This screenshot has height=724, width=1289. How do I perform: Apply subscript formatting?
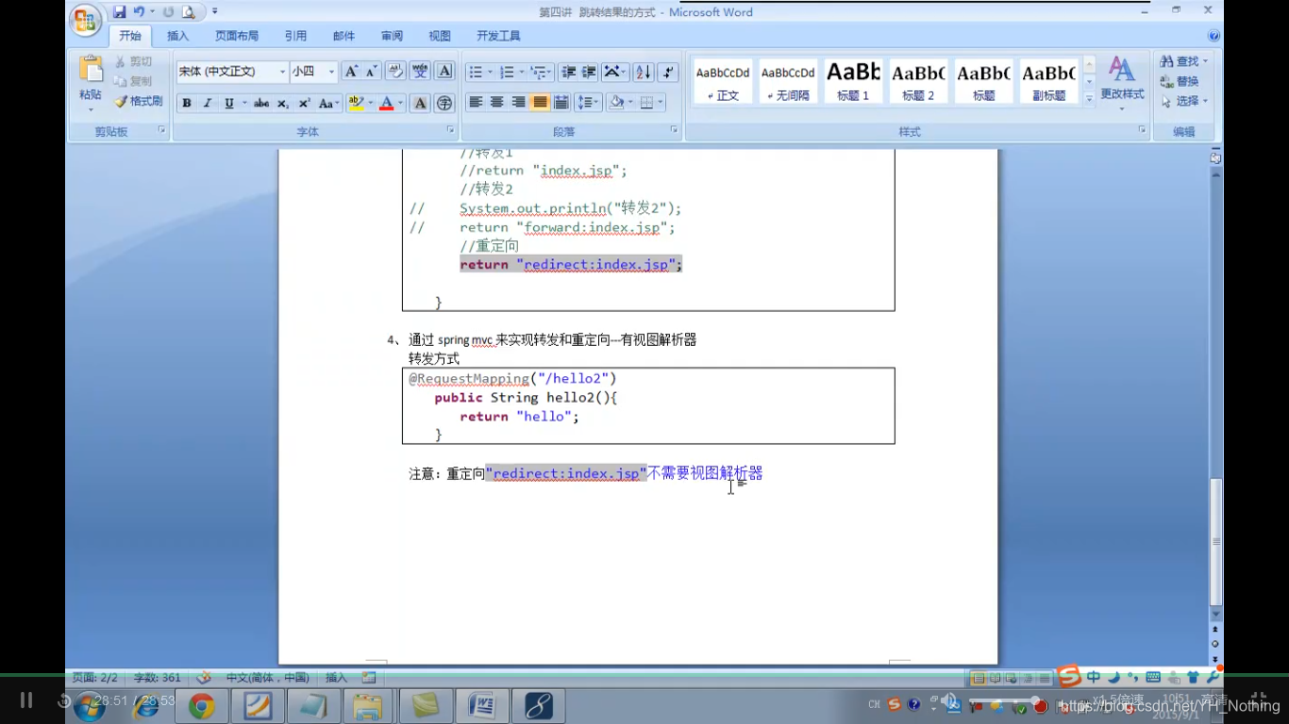coord(282,104)
